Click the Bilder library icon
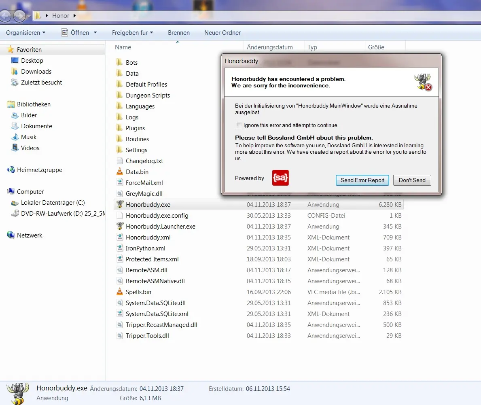481x405 pixels. pyautogui.click(x=15, y=115)
